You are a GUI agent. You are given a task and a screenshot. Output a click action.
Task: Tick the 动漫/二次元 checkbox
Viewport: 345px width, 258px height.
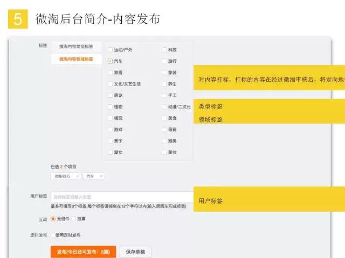point(164,107)
